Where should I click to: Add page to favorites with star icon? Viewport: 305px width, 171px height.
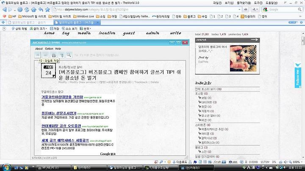tap(47, 9)
